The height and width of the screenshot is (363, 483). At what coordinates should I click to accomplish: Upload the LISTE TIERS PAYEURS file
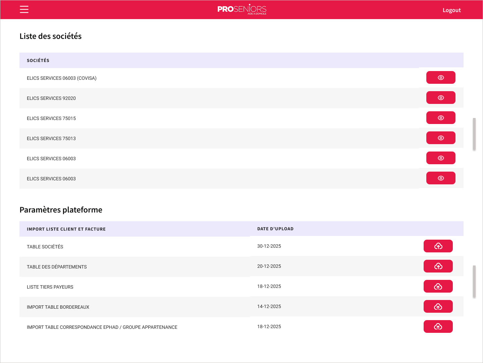[438, 286]
